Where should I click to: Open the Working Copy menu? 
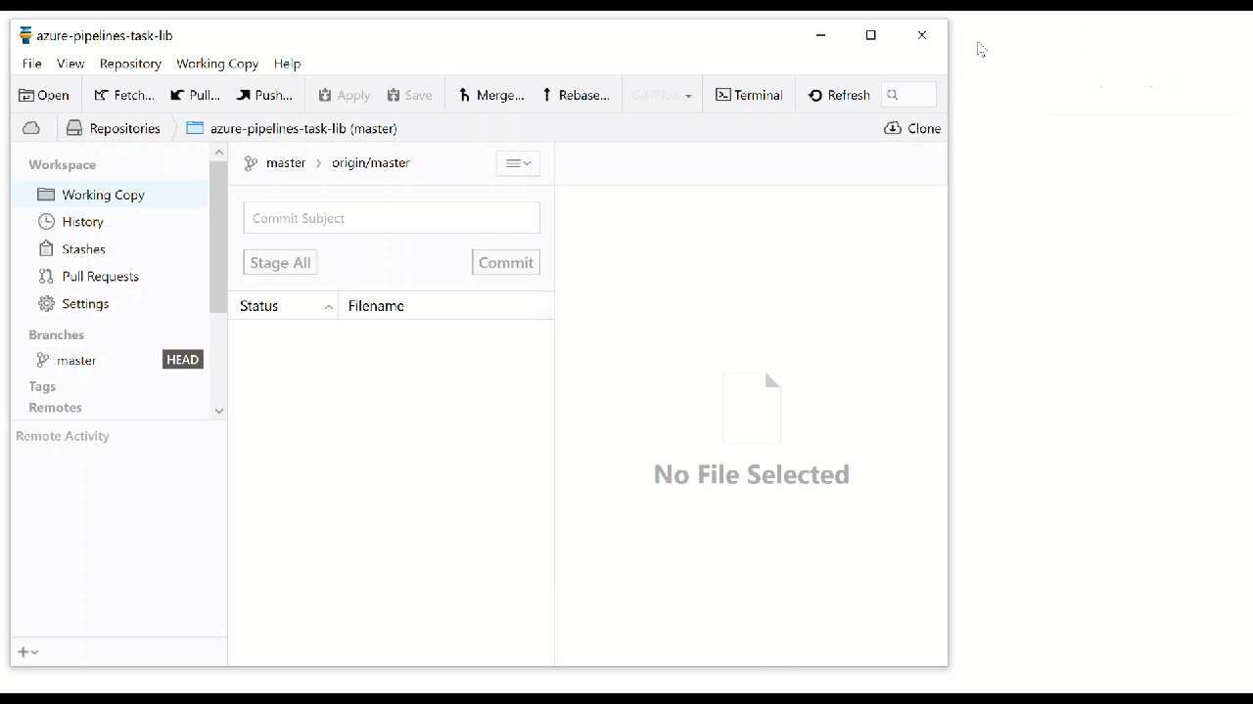217,64
